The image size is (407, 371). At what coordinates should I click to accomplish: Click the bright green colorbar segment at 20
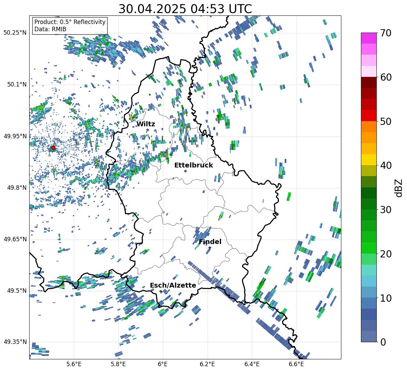368,248
